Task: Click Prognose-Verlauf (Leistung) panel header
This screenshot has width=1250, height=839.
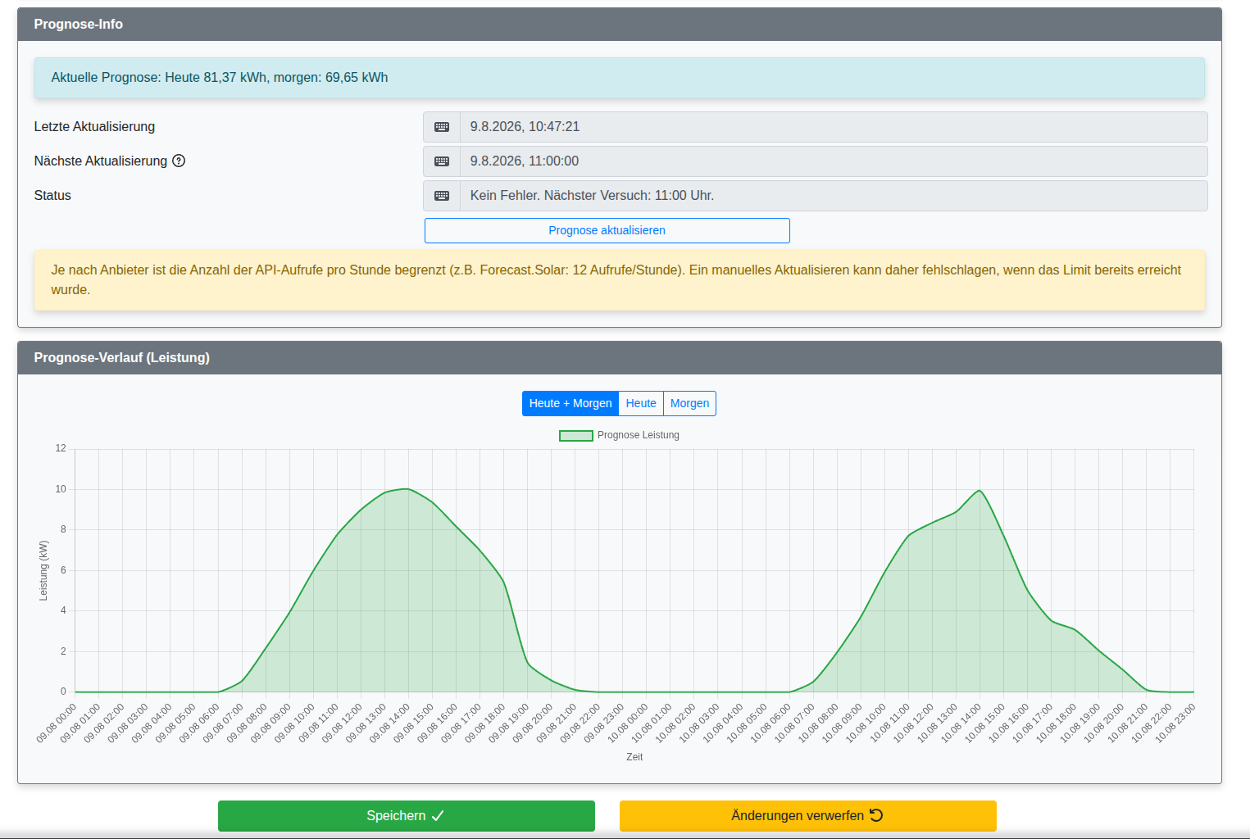Action: pyautogui.click(x=620, y=358)
